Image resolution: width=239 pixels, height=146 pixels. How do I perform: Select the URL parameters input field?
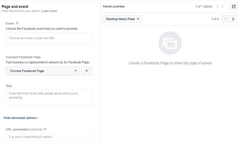49,137
